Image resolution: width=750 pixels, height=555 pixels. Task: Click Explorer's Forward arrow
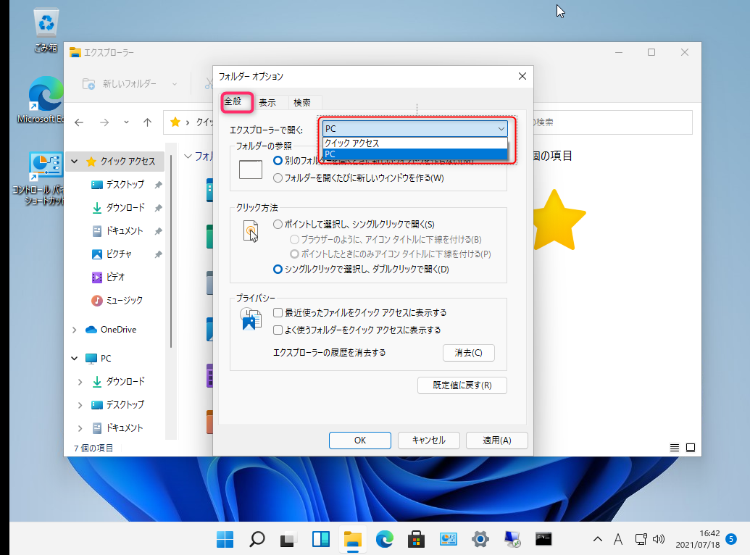pyautogui.click(x=104, y=122)
